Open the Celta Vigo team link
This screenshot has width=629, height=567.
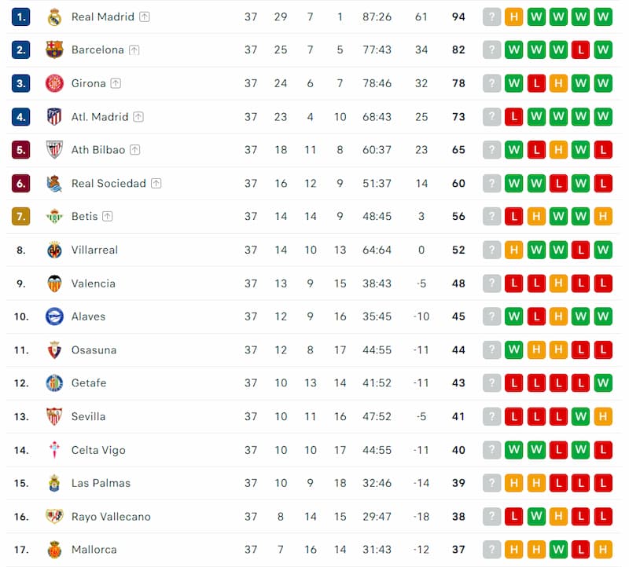point(97,450)
